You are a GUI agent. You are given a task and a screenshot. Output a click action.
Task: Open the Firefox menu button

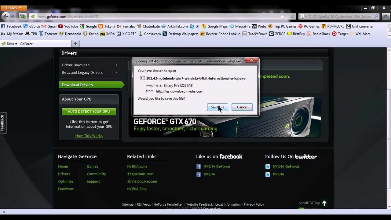pyautogui.click(x=13, y=8)
